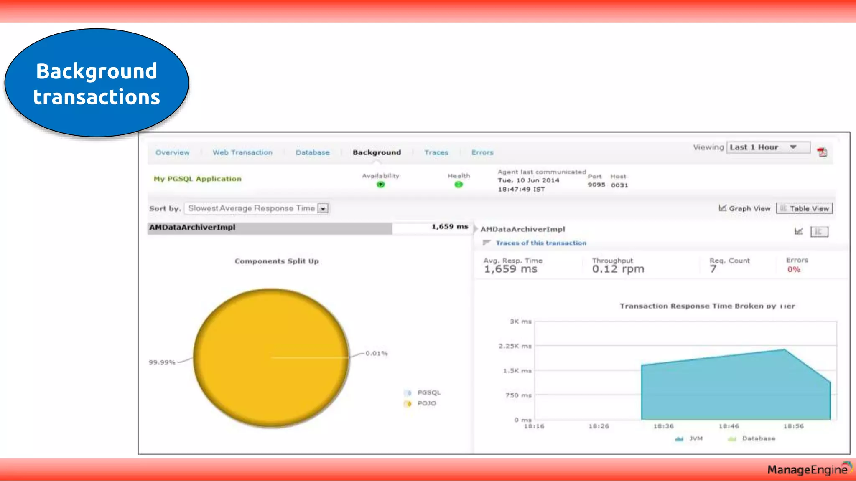This screenshot has height=481, width=856.
Task: Click the JVM legend icon below the chart
Action: 679,439
